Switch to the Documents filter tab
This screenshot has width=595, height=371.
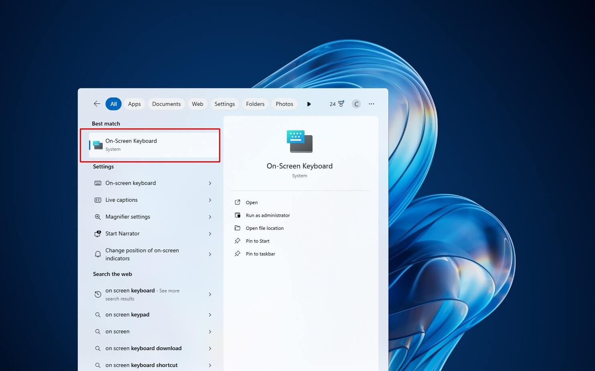(x=167, y=104)
